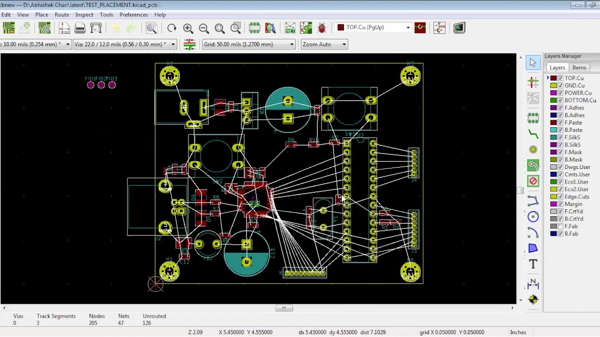Open the Inspect menu
600x337 pixels.
click(84, 15)
